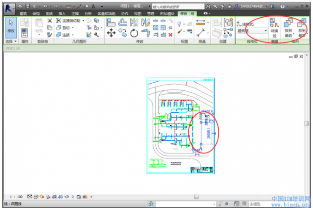Viewport: 313px width, 208px height.
Task: Open the 结构 ribbon tab
Action: (x=36, y=14)
